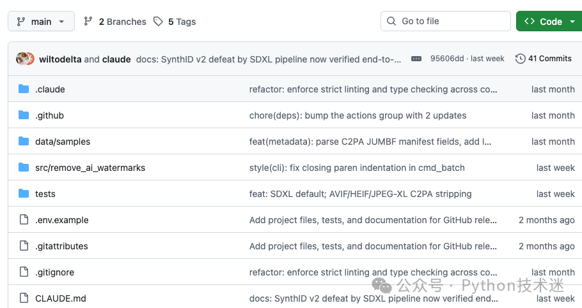This screenshot has height=308, width=582.
Task: Click 'last week' timestamp in src/remove_ai_watermarks row
Action: 555,168
